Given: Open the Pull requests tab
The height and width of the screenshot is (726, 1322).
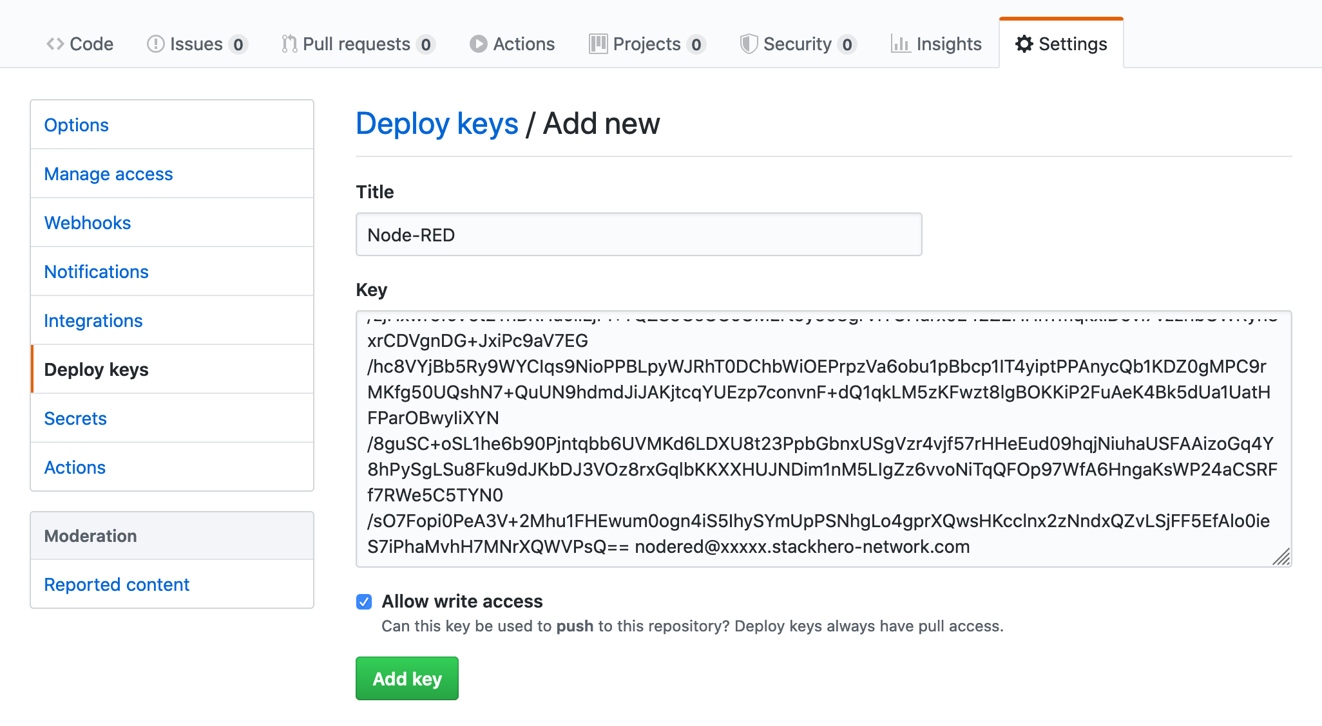Looking at the screenshot, I should coord(357,44).
